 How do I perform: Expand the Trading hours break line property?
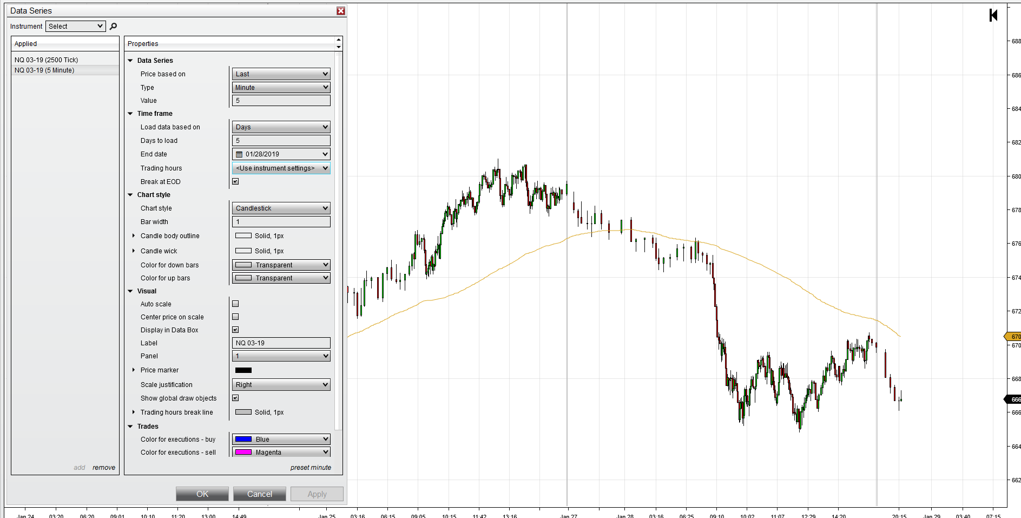click(x=134, y=412)
